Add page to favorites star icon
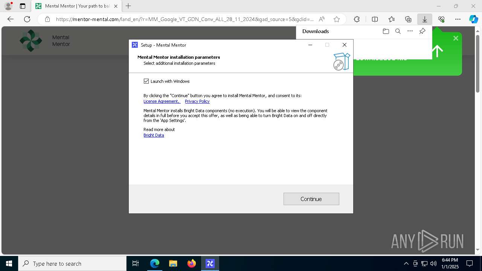This screenshot has width=482, height=271. [x=337, y=19]
